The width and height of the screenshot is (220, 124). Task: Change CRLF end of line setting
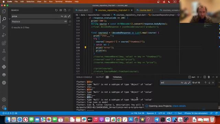(x=169, y=113)
